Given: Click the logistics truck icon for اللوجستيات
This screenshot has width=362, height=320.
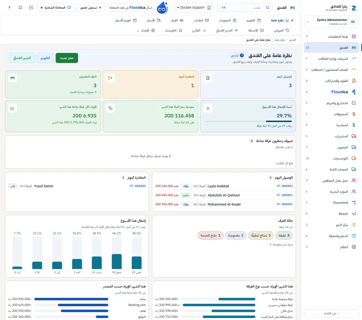Looking at the screenshot, I should [354, 158].
